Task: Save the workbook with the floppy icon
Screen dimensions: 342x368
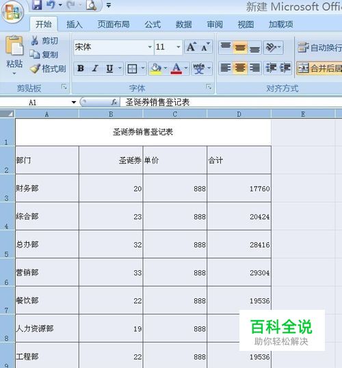Action: click(x=37, y=5)
